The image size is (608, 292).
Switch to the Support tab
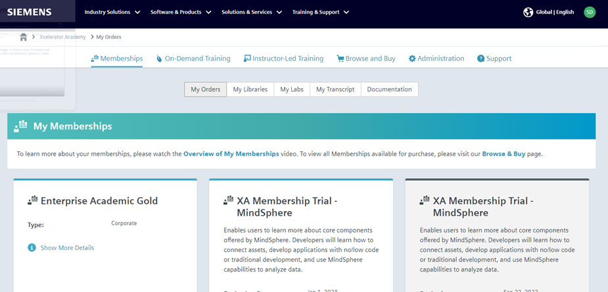click(494, 59)
